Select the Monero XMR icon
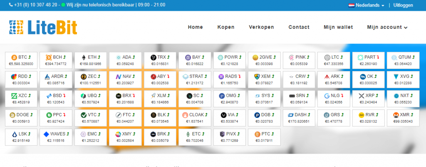Screen dimensions: 426x167 (396, 115)
